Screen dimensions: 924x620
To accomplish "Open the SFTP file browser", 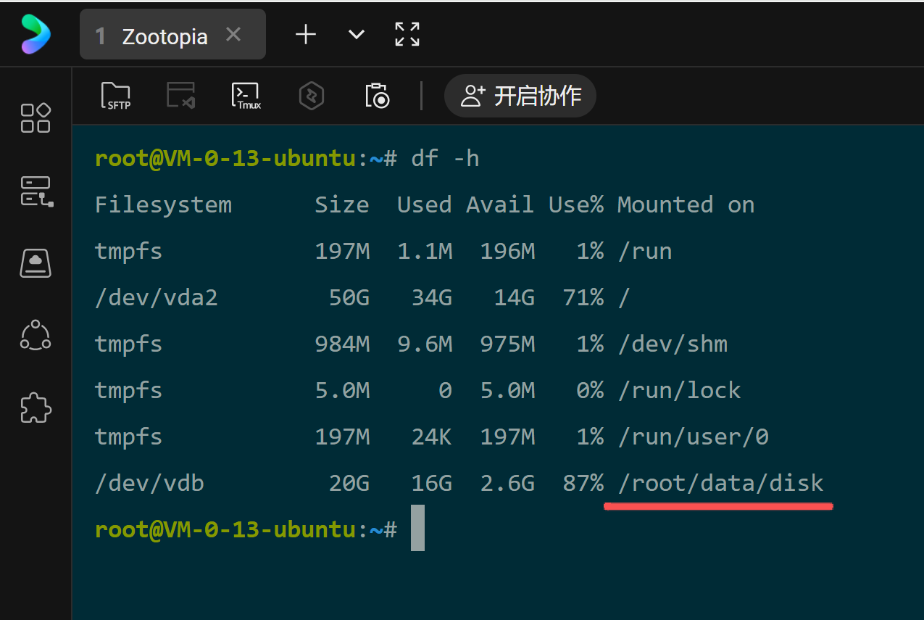I will pos(115,95).
